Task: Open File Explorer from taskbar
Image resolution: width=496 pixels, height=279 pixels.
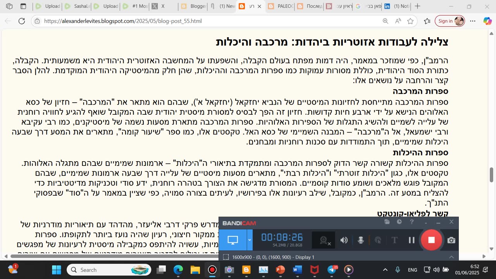Action: pos(195,270)
